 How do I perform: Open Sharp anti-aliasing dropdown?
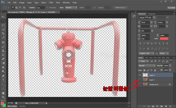click(x=164, y=54)
